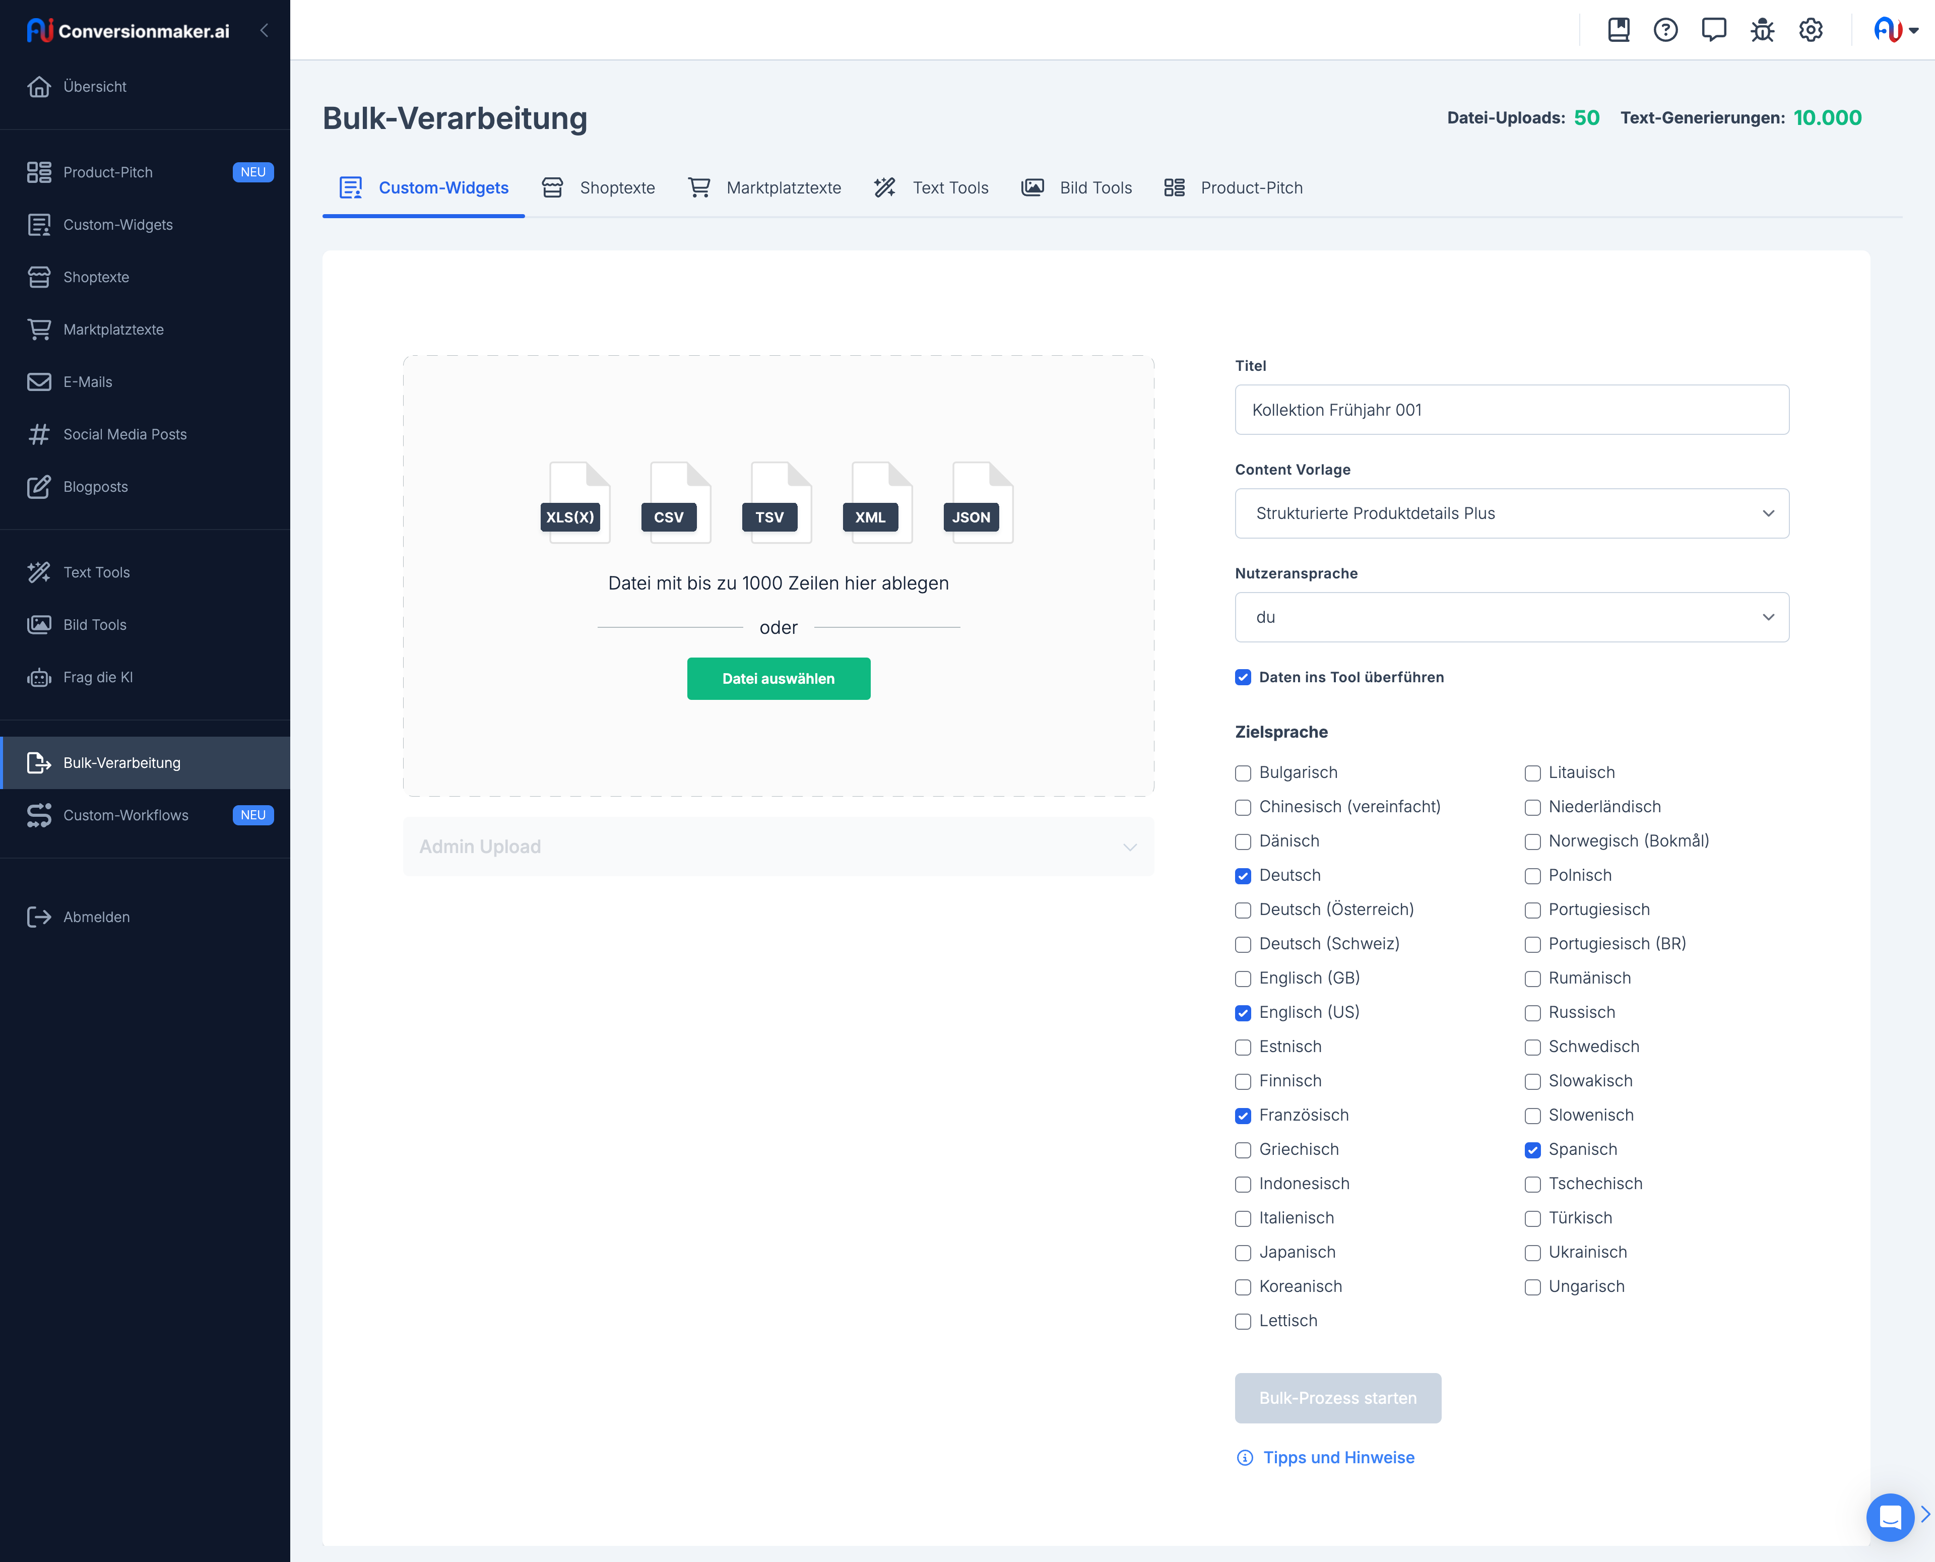
Task: Open the Tipps und Hinweise link
Action: point(1338,1458)
